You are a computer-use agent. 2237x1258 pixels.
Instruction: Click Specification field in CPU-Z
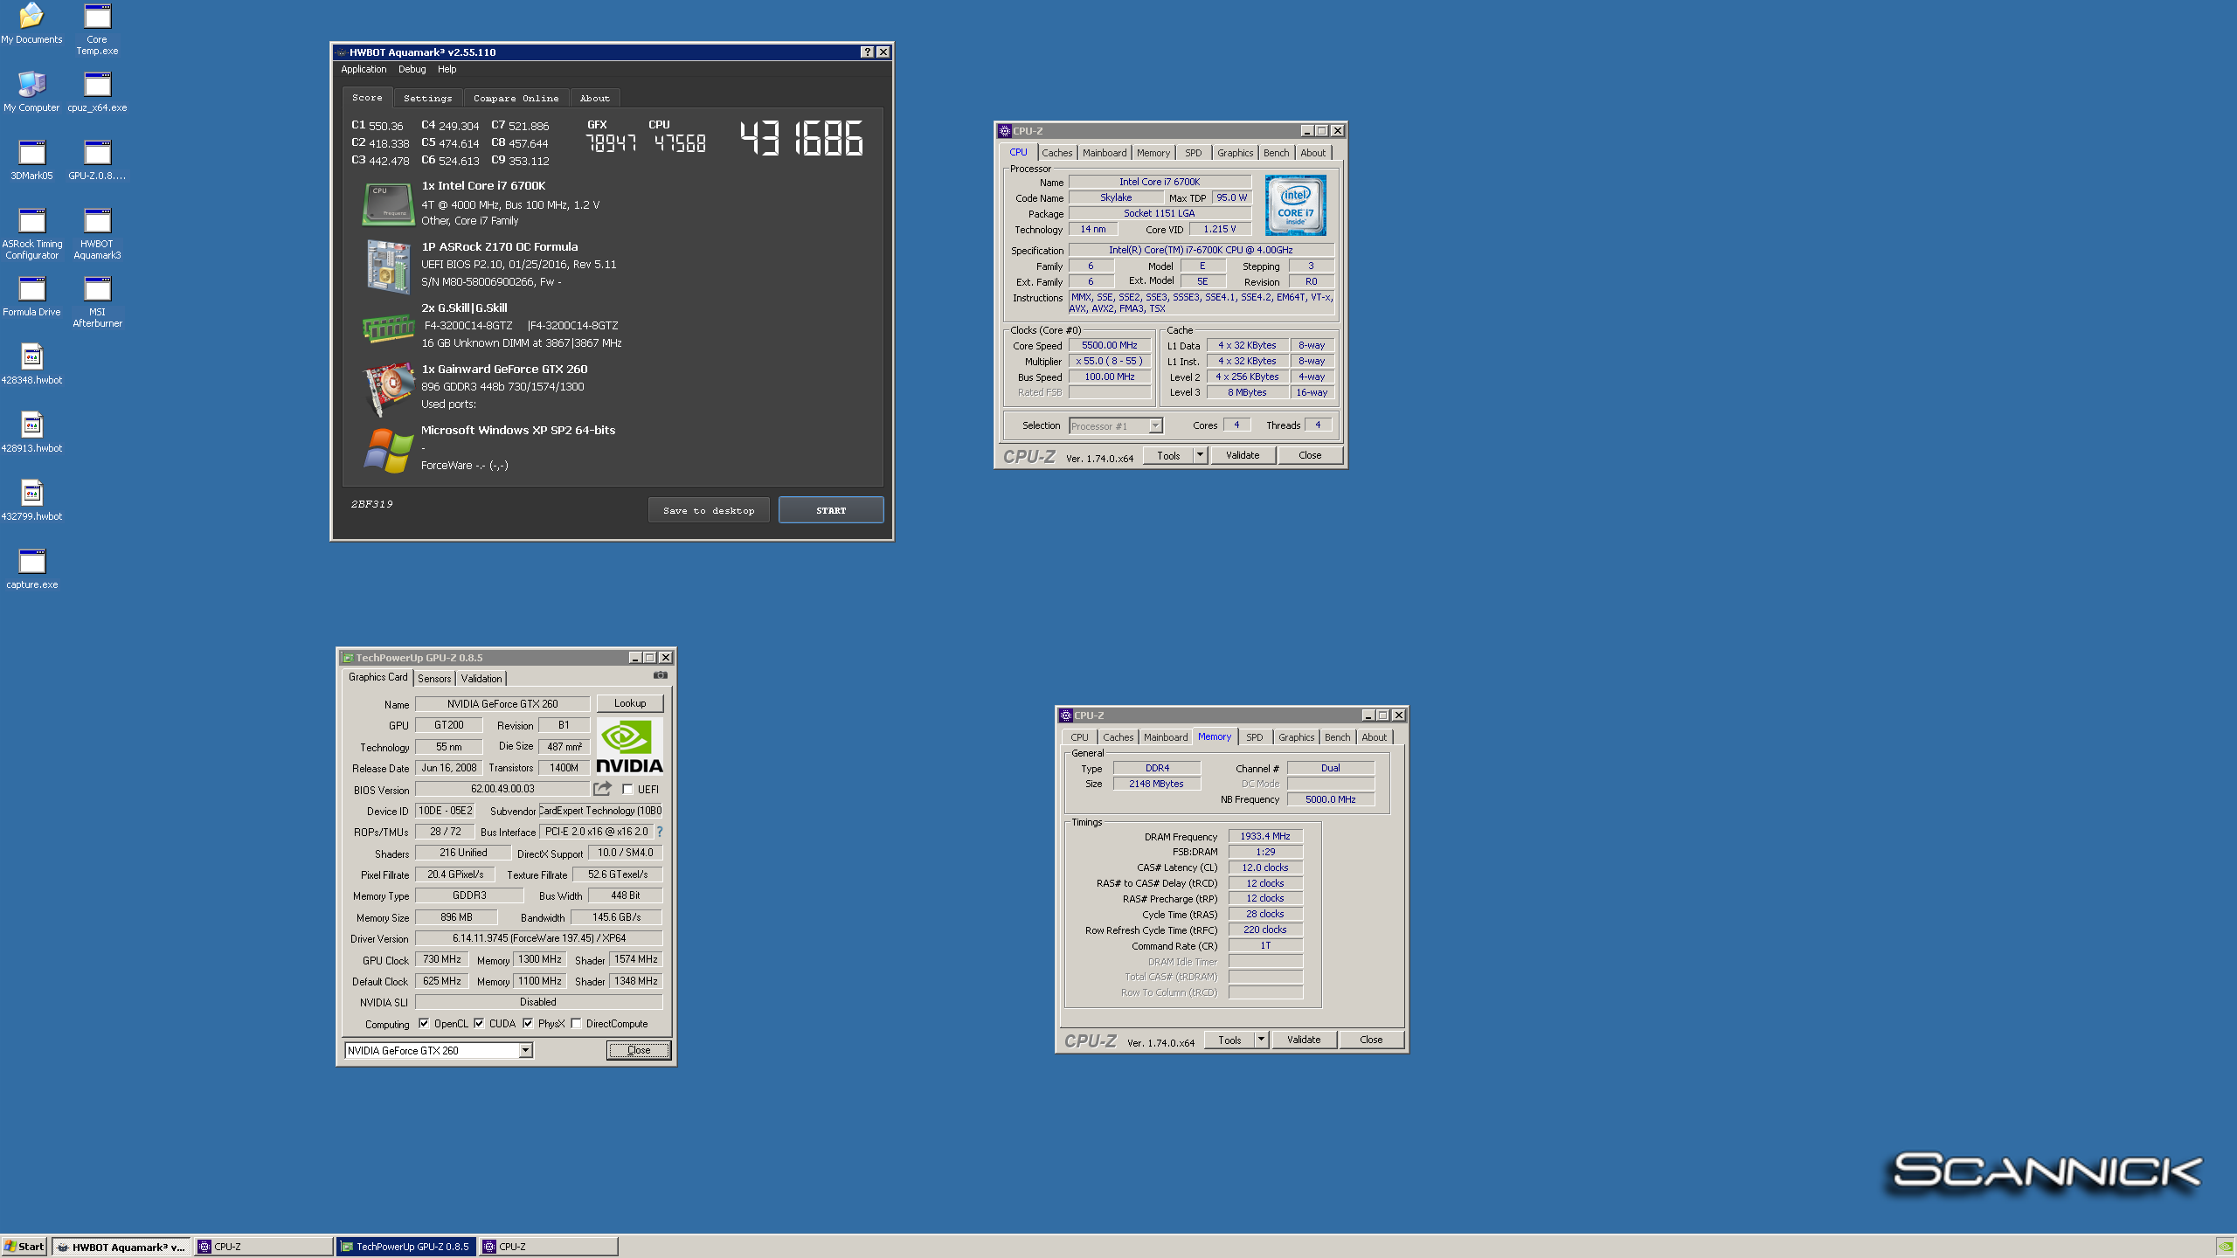pyautogui.click(x=1201, y=250)
